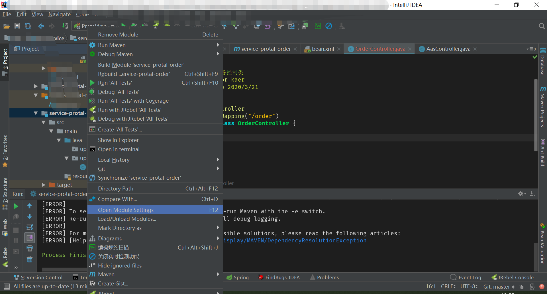This screenshot has height=294, width=547.
Task: Open the Structure tool window
Action: 5,194
